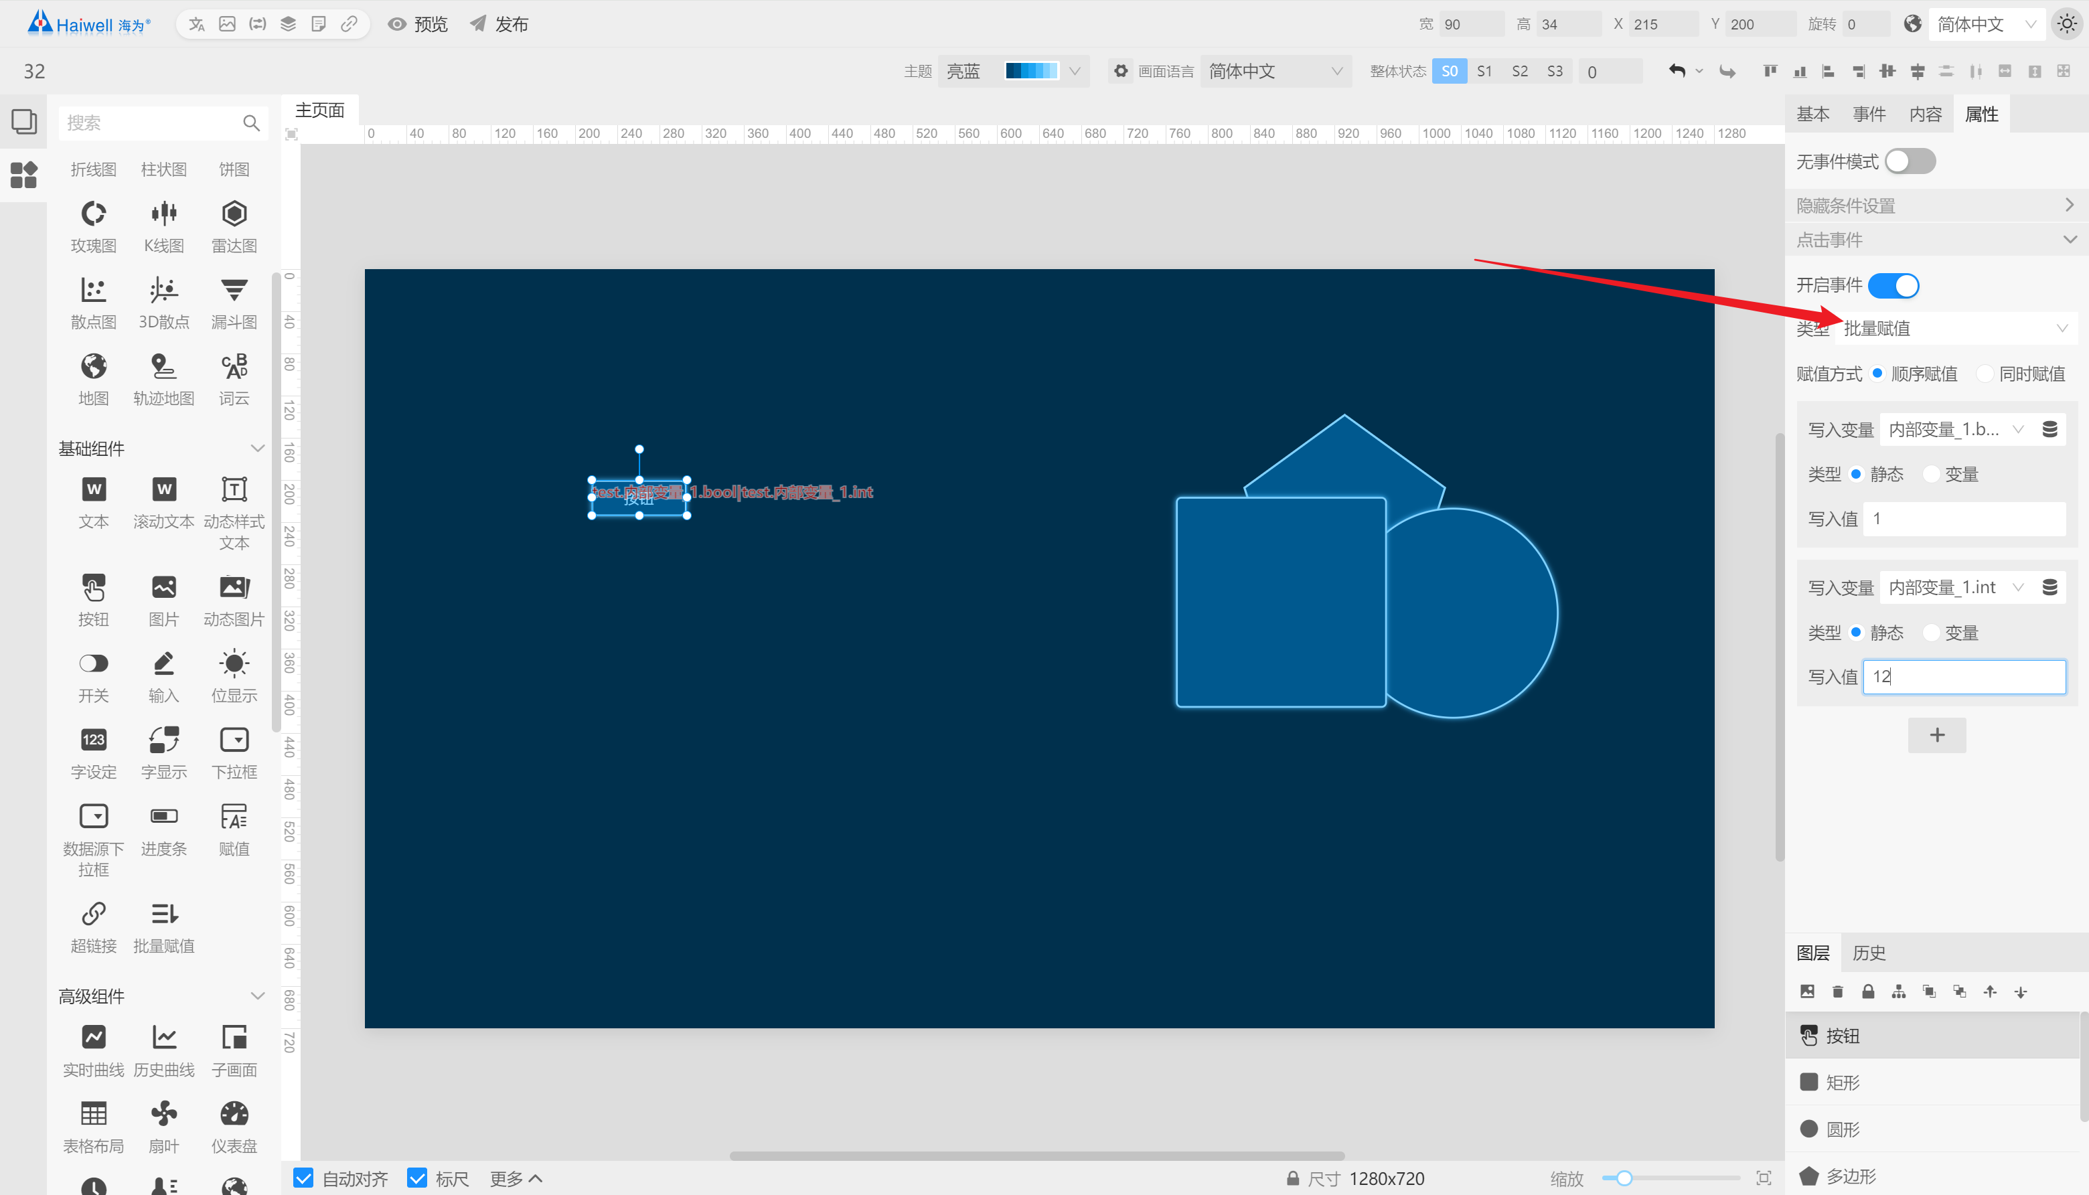This screenshot has height=1195, width=2089.
Task: Add the 地图 map component
Action: [94, 378]
